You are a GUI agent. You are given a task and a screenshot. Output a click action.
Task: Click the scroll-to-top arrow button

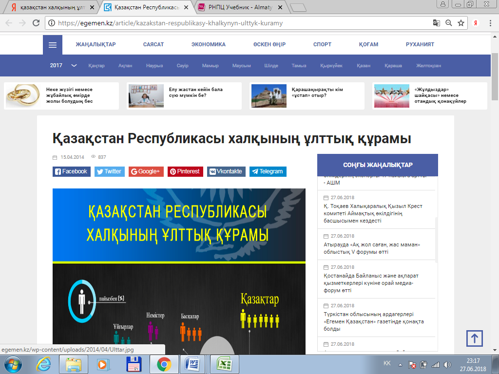[475, 338]
